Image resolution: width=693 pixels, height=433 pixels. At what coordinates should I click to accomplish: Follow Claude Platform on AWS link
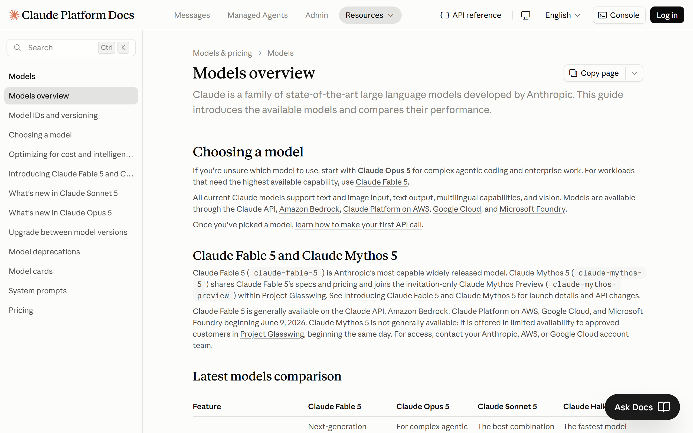click(x=386, y=209)
